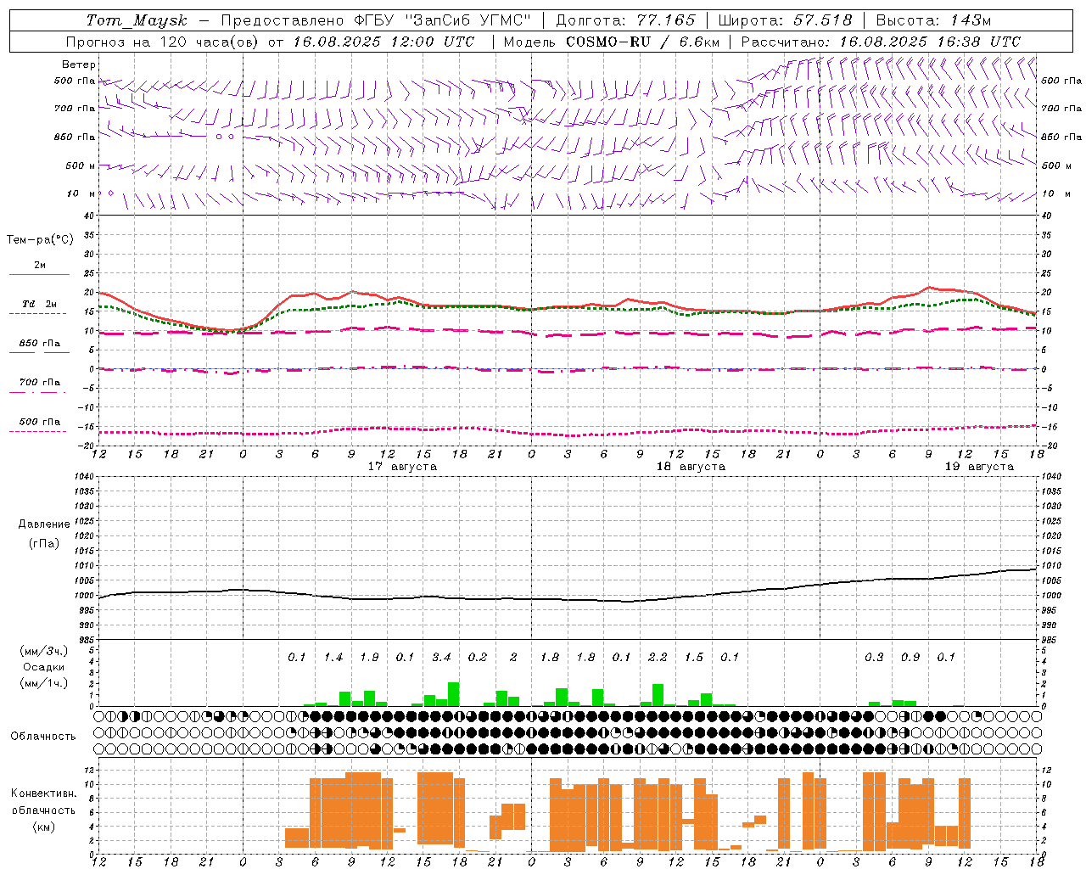Click the 0.2 precipitation total value
The height and width of the screenshot is (869, 1086).
pos(478,657)
